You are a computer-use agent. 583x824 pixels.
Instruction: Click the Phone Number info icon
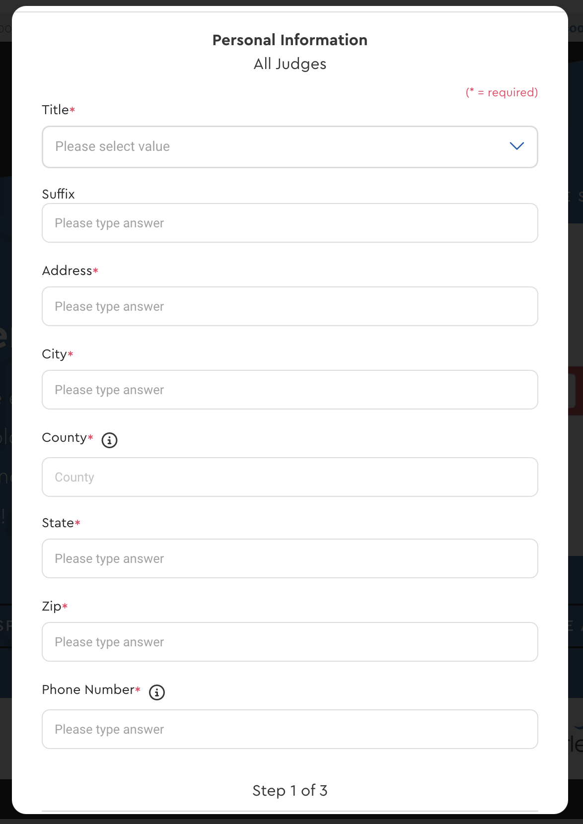tap(157, 692)
